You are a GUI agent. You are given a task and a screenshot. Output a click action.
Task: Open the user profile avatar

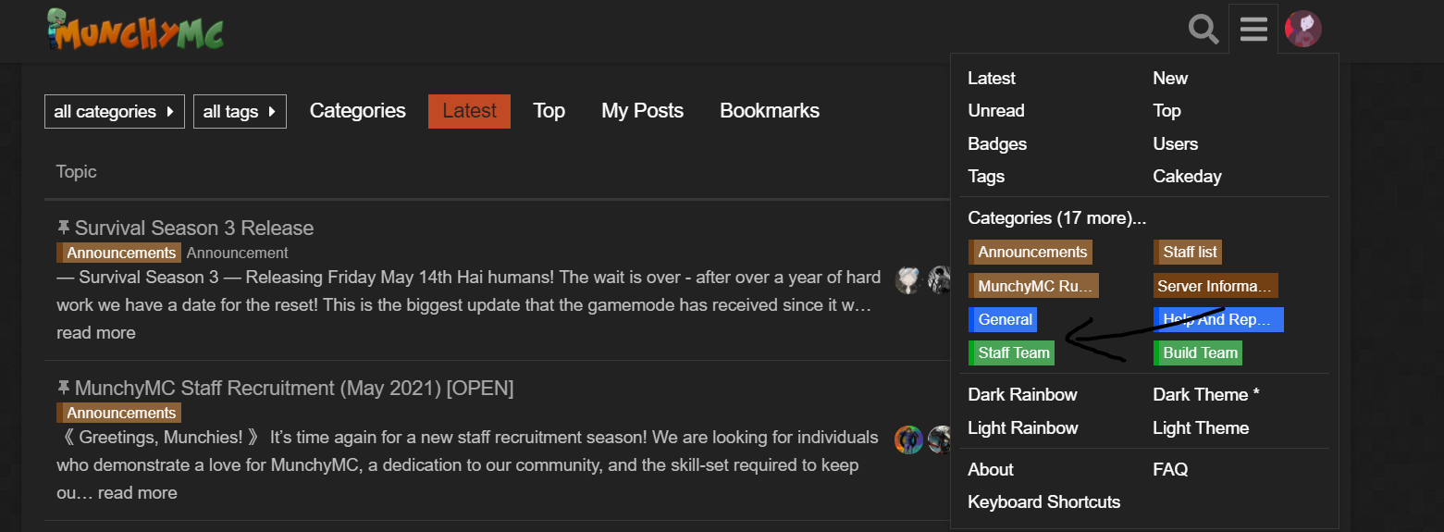click(x=1303, y=30)
